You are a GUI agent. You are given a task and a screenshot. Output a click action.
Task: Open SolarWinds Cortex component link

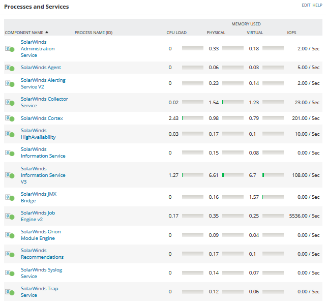click(42, 118)
